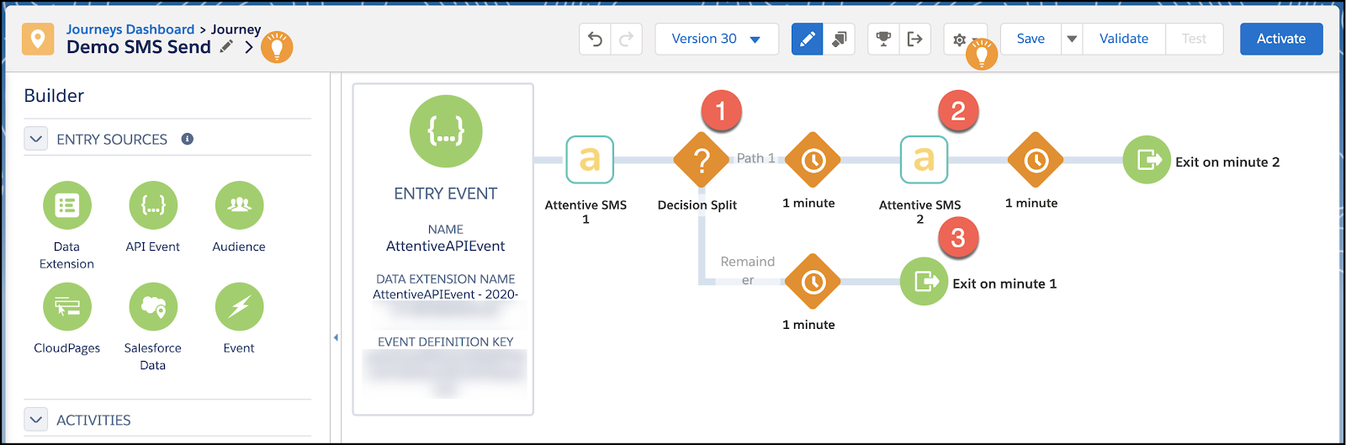Show Entry Sources info tooltip
Viewport: 1346px width, 445px height.
point(188,139)
